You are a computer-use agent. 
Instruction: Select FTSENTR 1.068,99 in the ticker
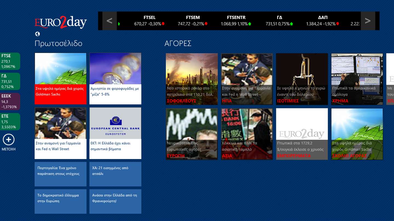tap(236, 21)
